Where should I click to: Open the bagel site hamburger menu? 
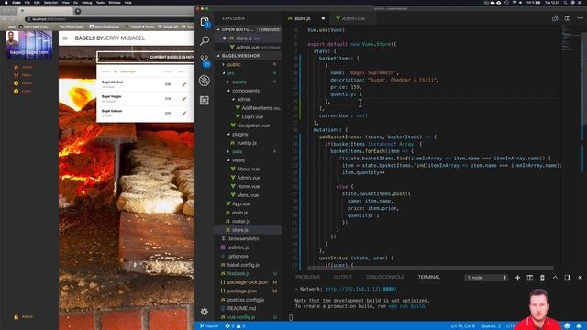click(65, 38)
